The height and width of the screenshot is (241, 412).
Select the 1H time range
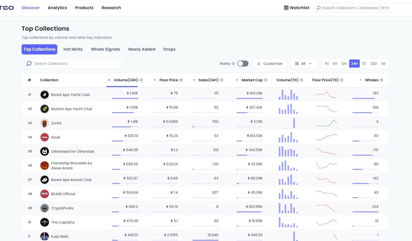[x=327, y=64]
